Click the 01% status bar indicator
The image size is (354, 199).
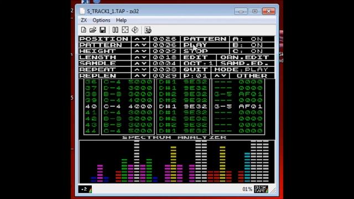[247, 189]
